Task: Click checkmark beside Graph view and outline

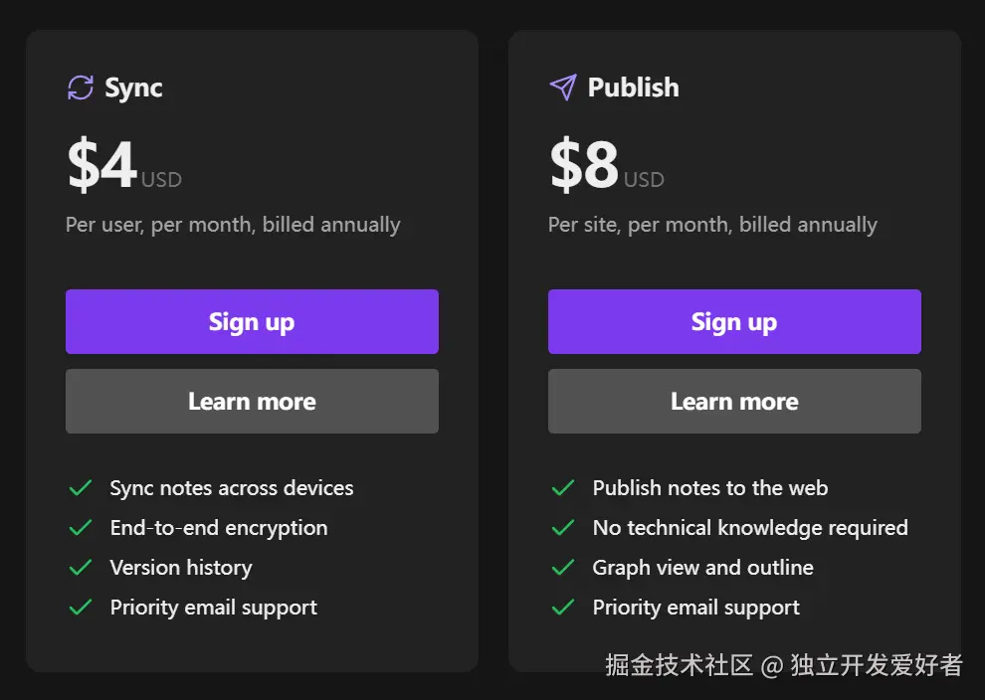Action: pos(563,568)
